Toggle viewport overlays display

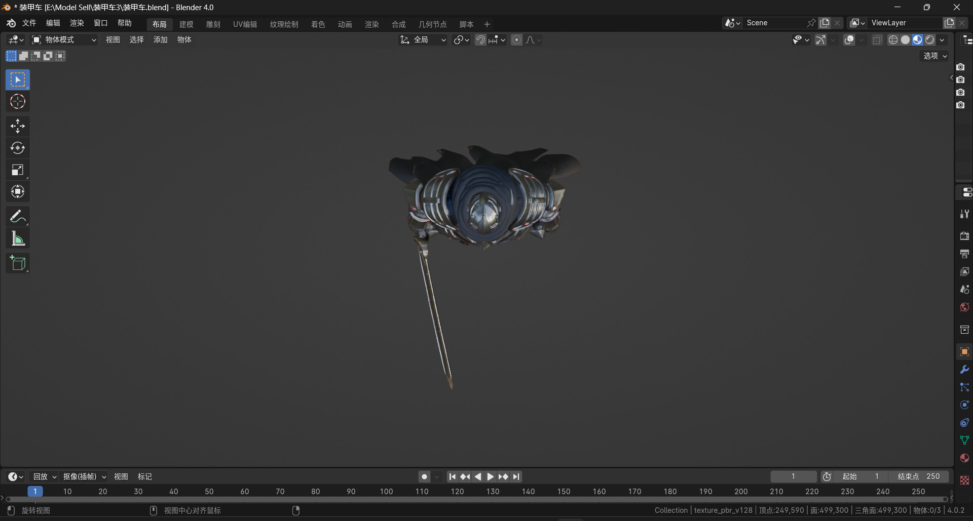[x=849, y=40]
